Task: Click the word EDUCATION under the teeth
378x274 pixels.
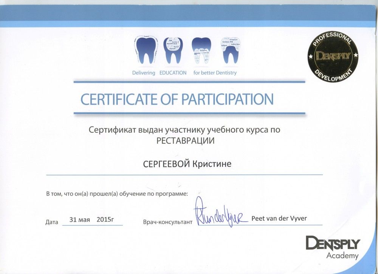Action: click(x=173, y=73)
